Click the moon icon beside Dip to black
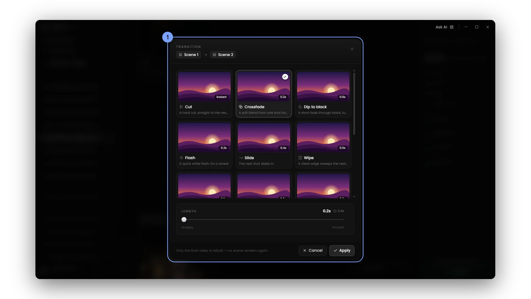 point(300,107)
